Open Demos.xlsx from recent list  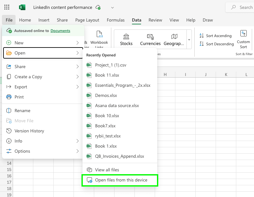(x=120, y=95)
